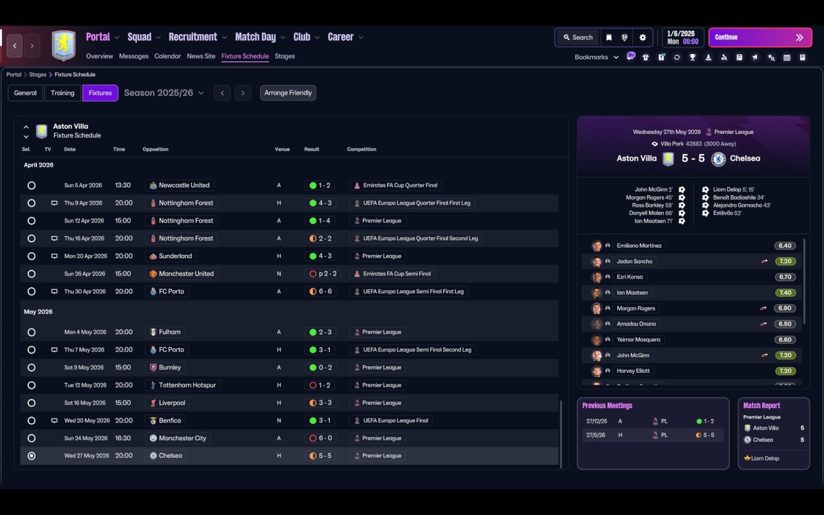Open the Liverpool opposition link

click(167, 403)
